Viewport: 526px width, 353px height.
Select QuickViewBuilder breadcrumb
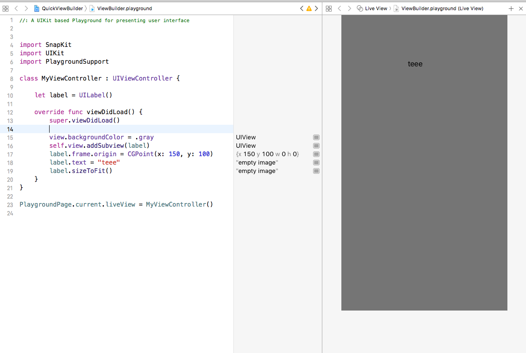pos(62,8)
